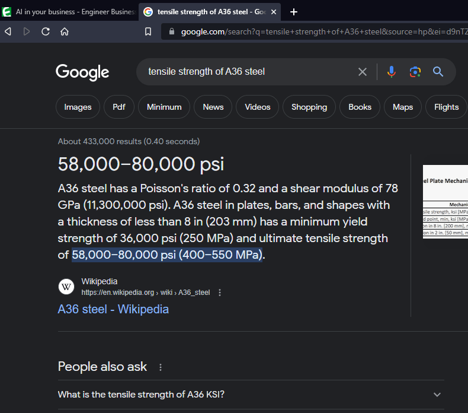Click the Wikipedia W favicon
The height and width of the screenshot is (413, 468).
tap(66, 287)
